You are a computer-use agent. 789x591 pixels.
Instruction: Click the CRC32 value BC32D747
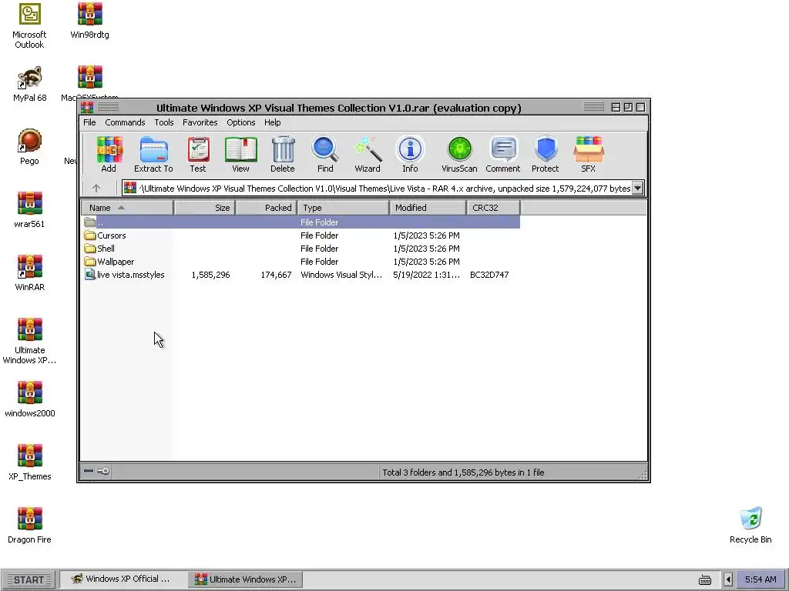tap(489, 275)
